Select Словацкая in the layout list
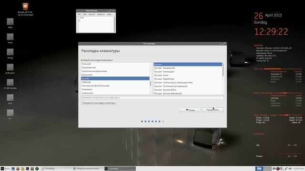This screenshot has width=305, height=171. point(115,89)
